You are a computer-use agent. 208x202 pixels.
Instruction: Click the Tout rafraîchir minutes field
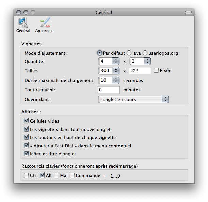click(109, 90)
